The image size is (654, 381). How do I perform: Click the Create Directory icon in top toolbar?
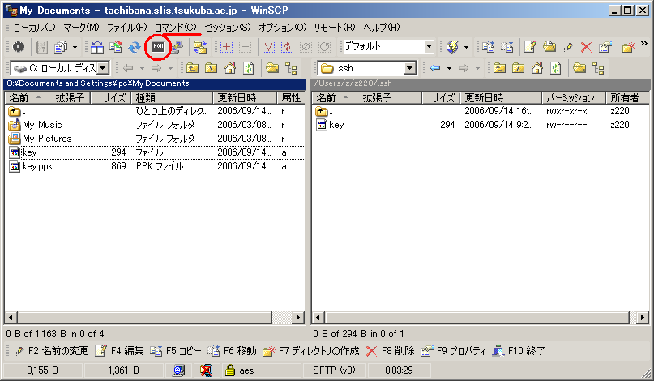[x=628, y=47]
